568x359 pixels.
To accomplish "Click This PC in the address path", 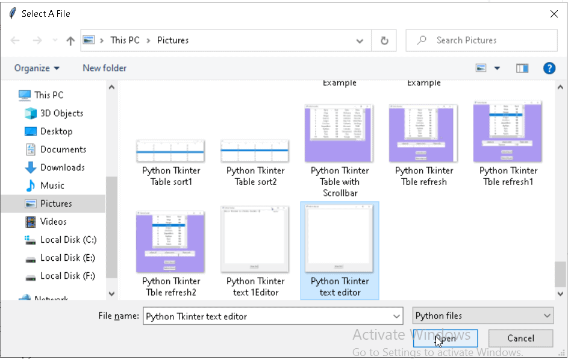I will [x=125, y=40].
